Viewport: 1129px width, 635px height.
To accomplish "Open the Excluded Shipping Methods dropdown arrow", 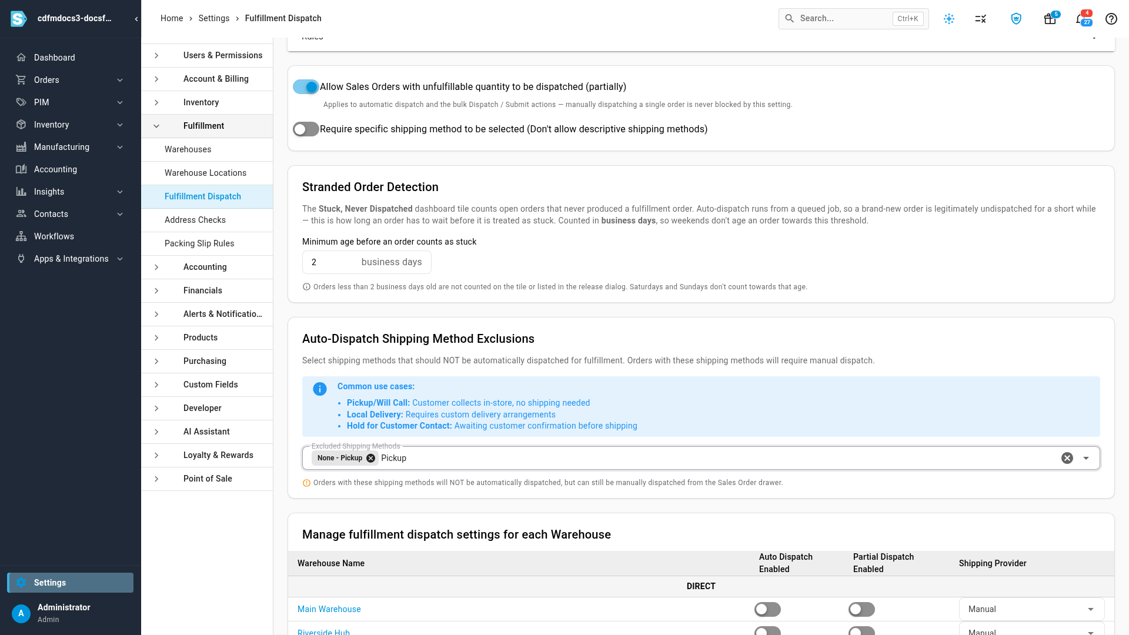I will (1086, 458).
